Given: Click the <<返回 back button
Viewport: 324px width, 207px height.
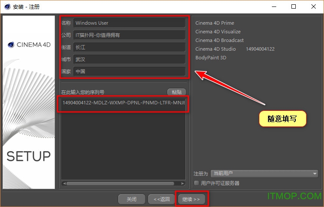Looking at the screenshot, I should tap(162, 199).
